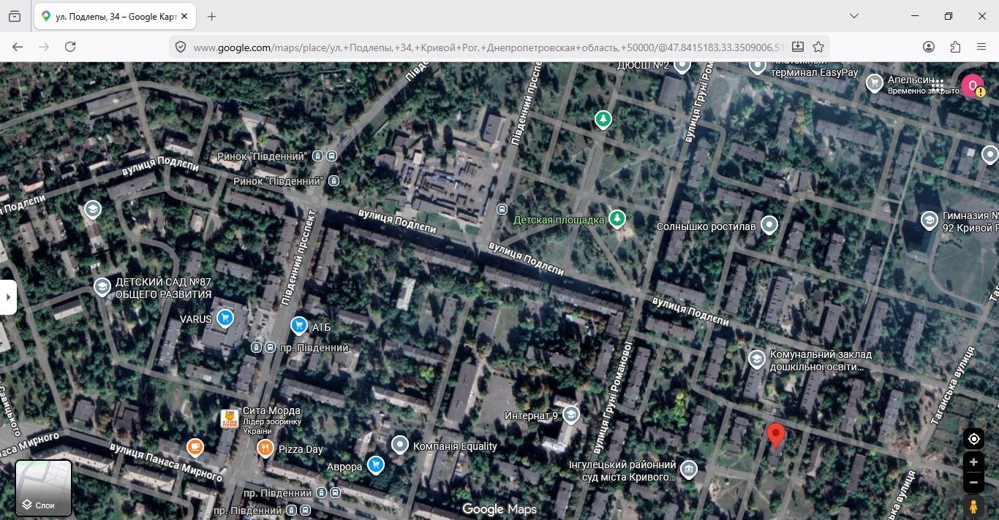This screenshot has height=520, width=999.
Task: Click the Солнышко ростилав place marker
Action: pos(769,225)
